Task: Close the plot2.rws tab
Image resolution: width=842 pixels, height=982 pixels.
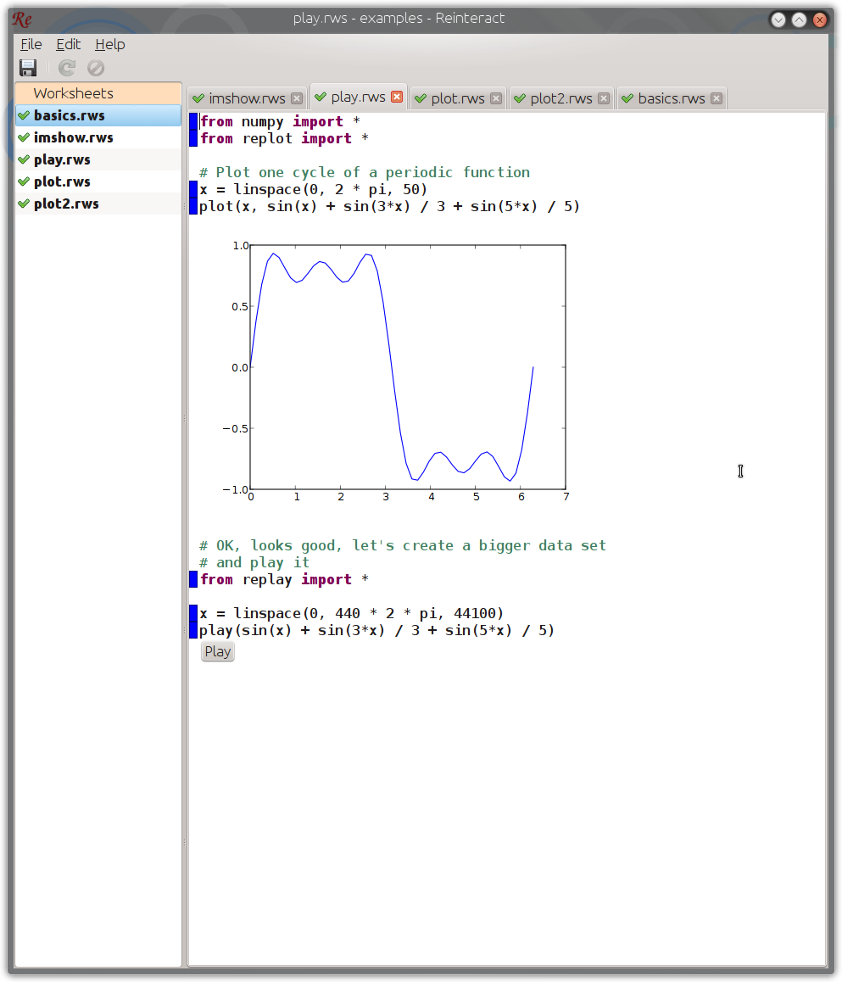Action: (604, 98)
